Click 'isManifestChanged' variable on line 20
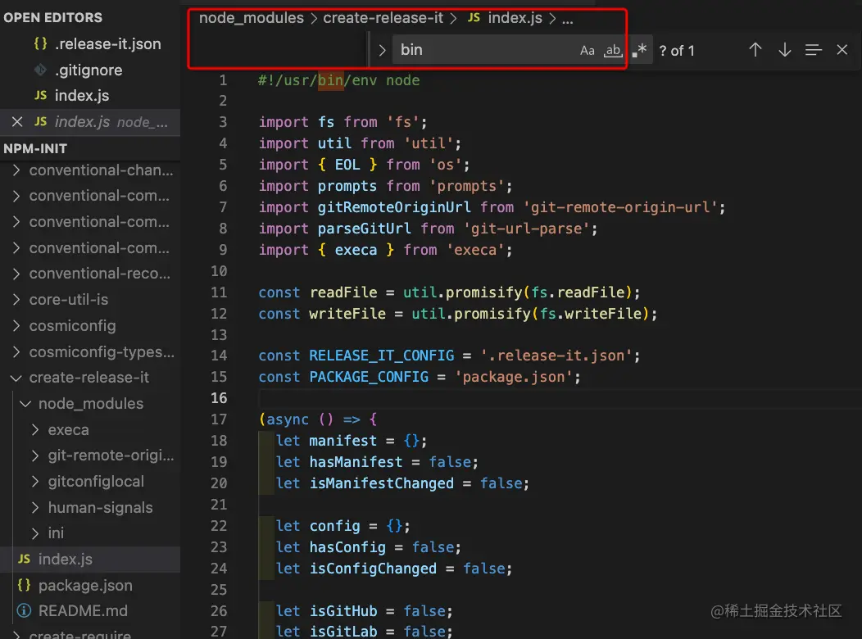The width and height of the screenshot is (862, 639). pos(382,483)
